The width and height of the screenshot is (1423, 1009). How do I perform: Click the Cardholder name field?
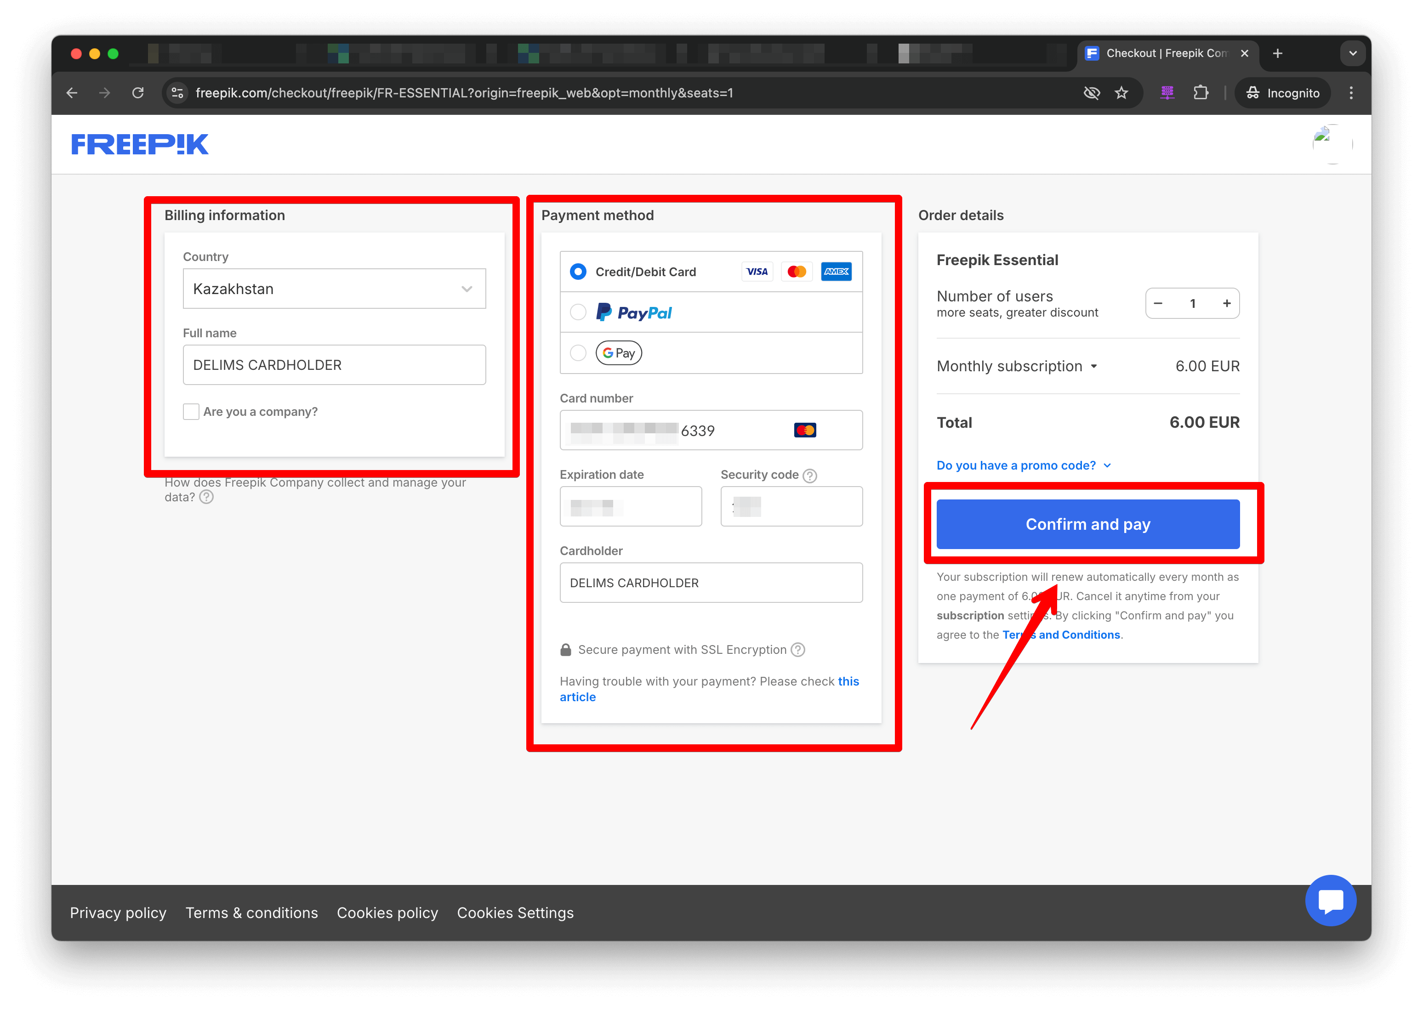[711, 583]
